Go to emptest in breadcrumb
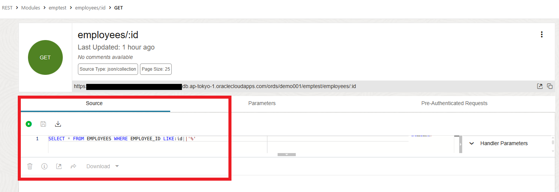The image size is (559, 192). pos(58,8)
